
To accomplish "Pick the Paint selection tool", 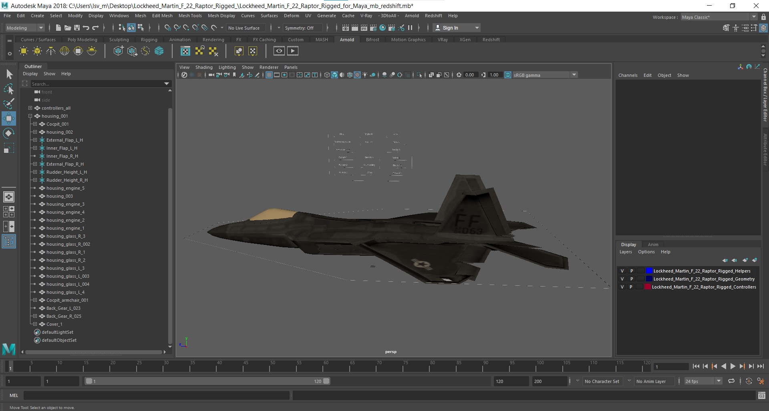I will pyautogui.click(x=9, y=104).
